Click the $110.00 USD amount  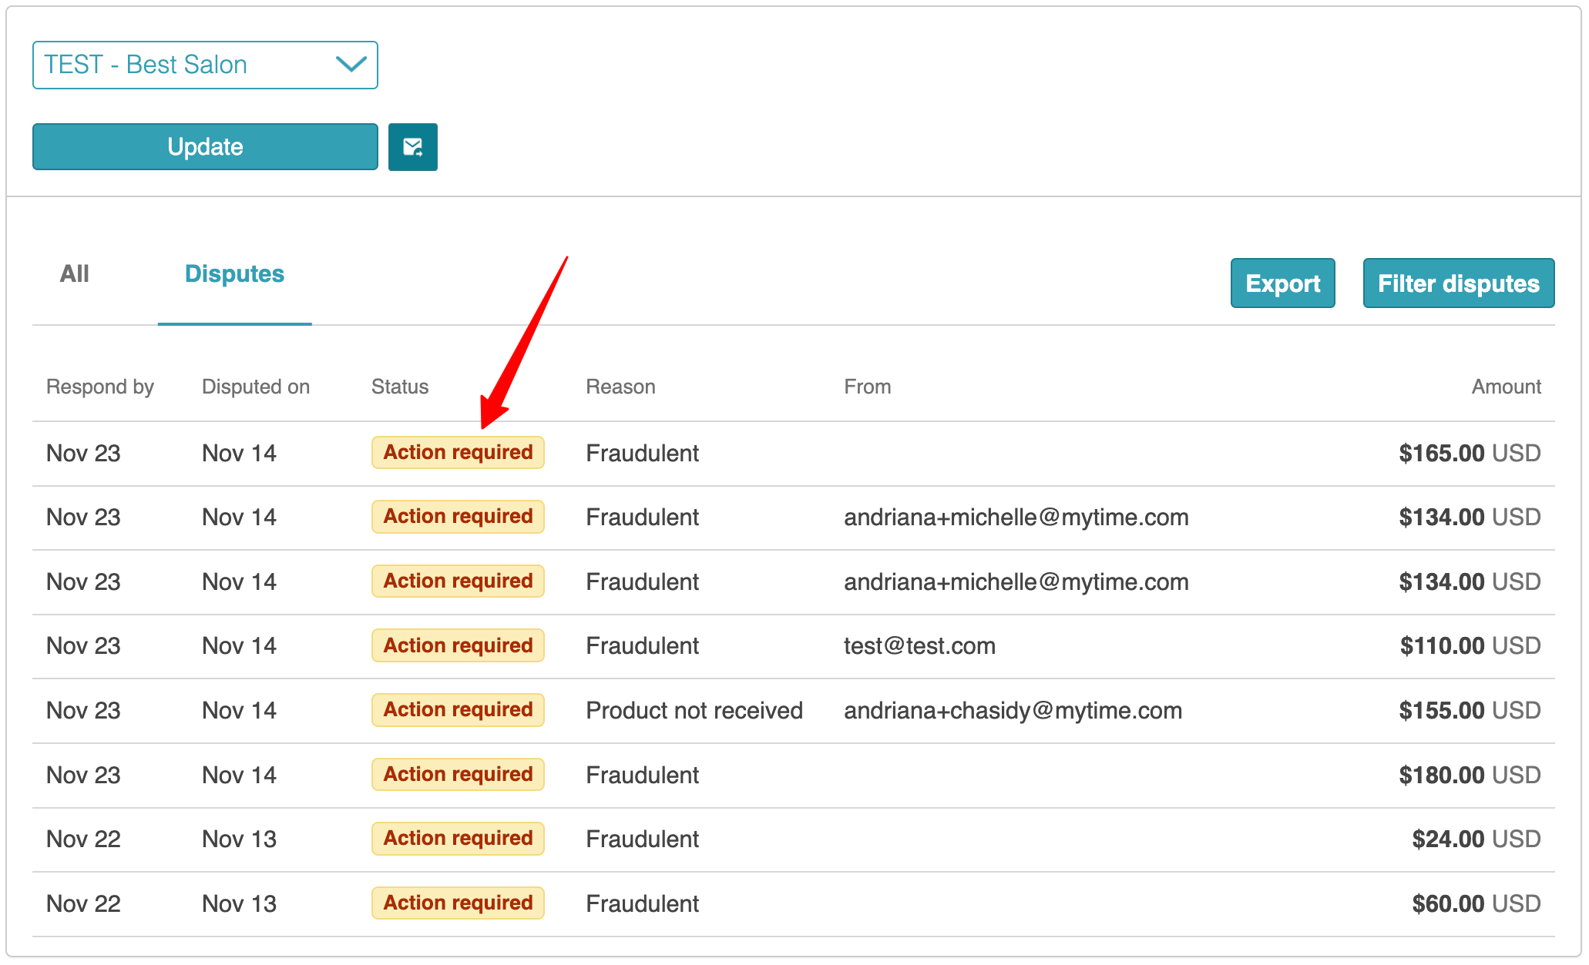click(1470, 646)
